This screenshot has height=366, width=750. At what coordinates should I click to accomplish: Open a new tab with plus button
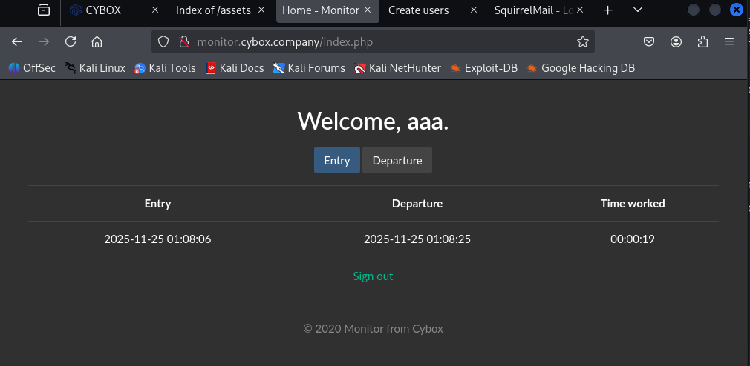tap(608, 10)
